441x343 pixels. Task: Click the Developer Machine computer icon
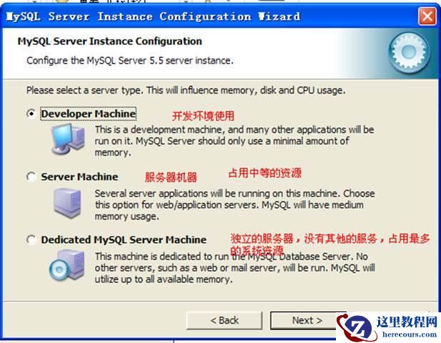click(68, 139)
